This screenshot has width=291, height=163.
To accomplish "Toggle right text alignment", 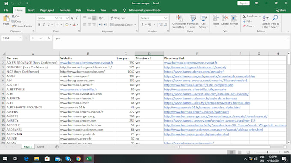I will (94, 25).
